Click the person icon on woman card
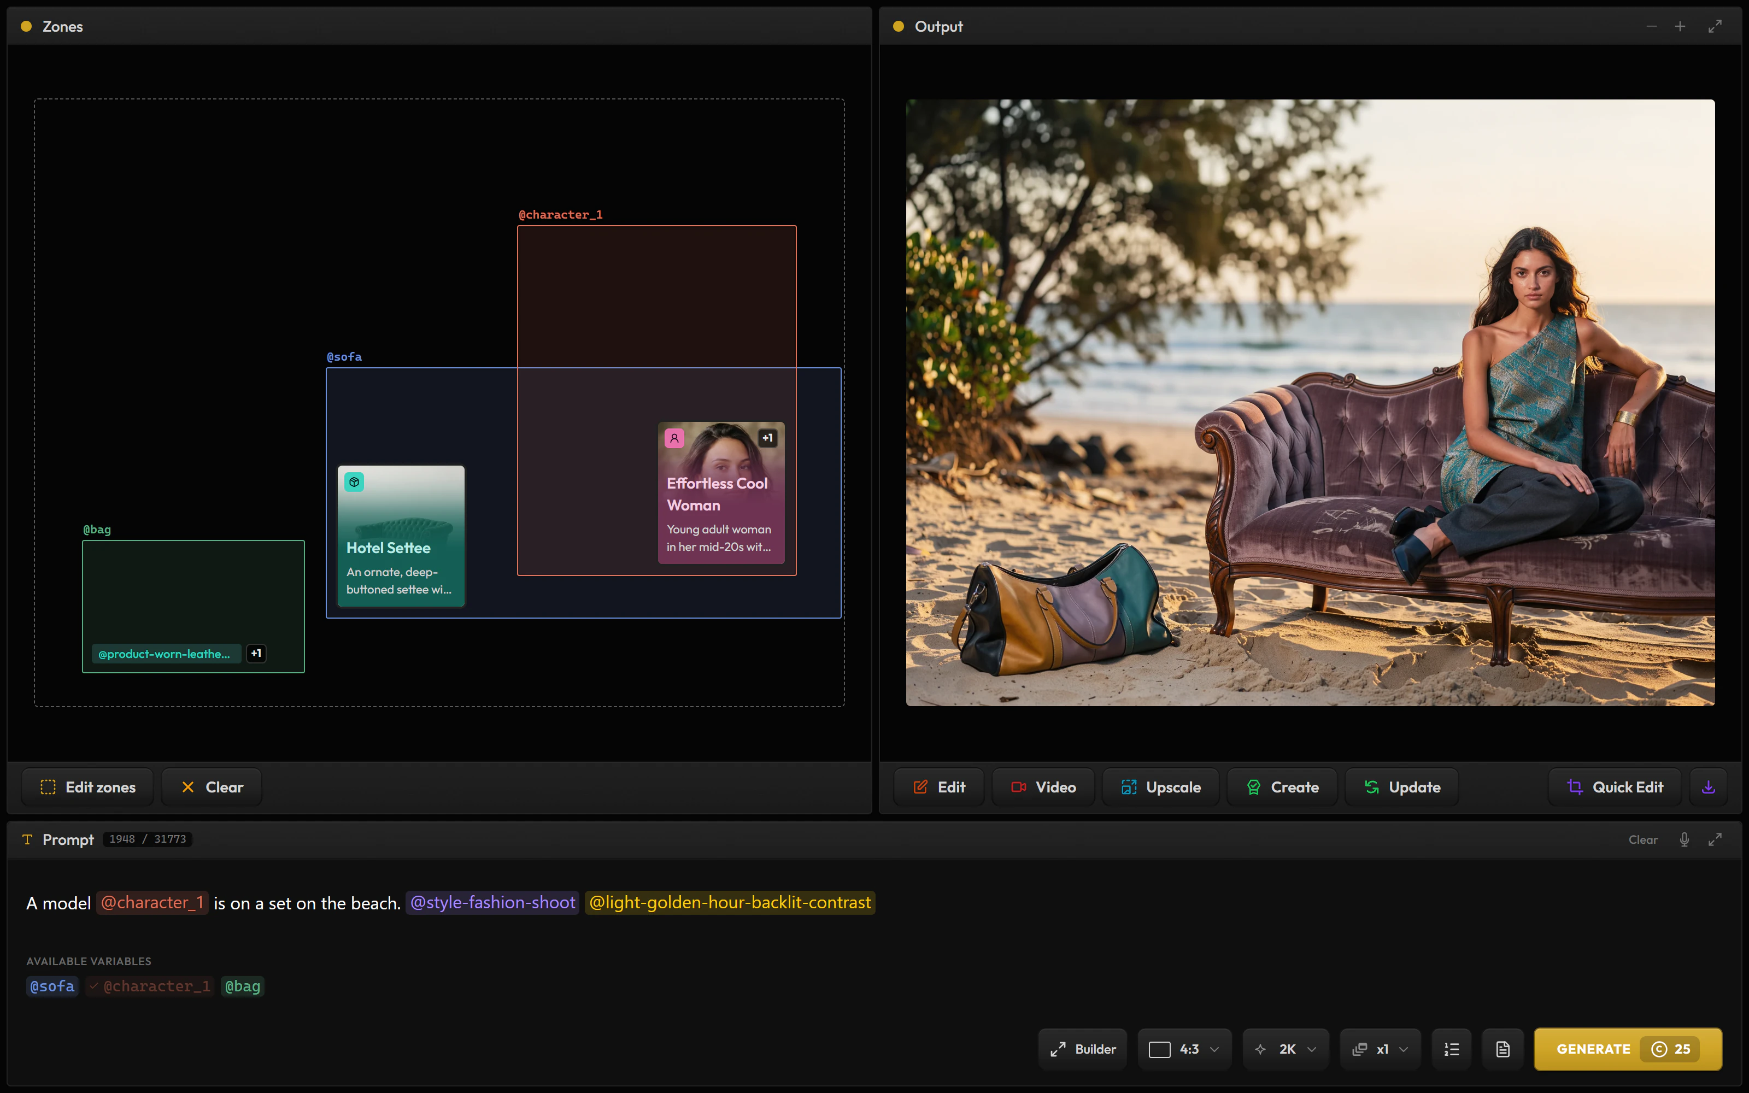The image size is (1749, 1093). [x=674, y=438]
